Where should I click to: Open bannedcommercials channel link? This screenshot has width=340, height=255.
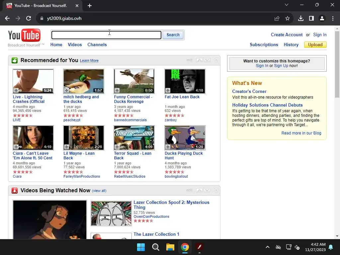click(130, 120)
